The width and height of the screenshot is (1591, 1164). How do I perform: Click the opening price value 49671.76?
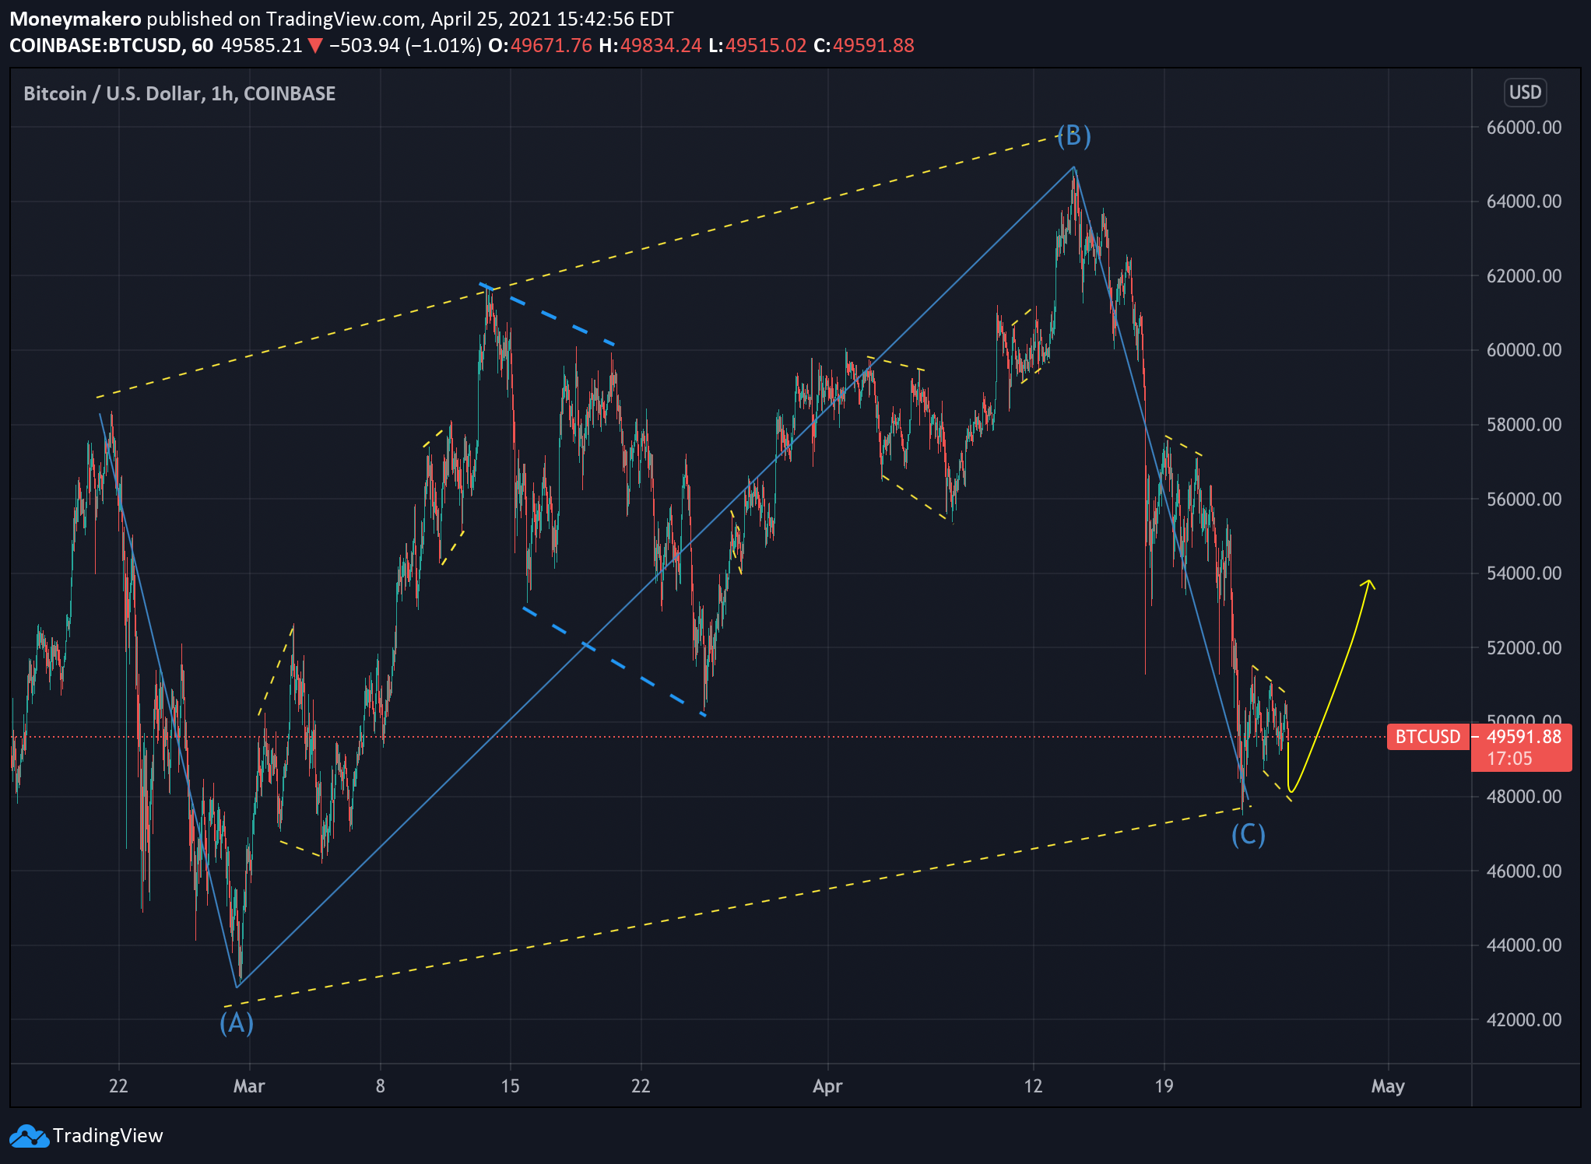point(551,46)
